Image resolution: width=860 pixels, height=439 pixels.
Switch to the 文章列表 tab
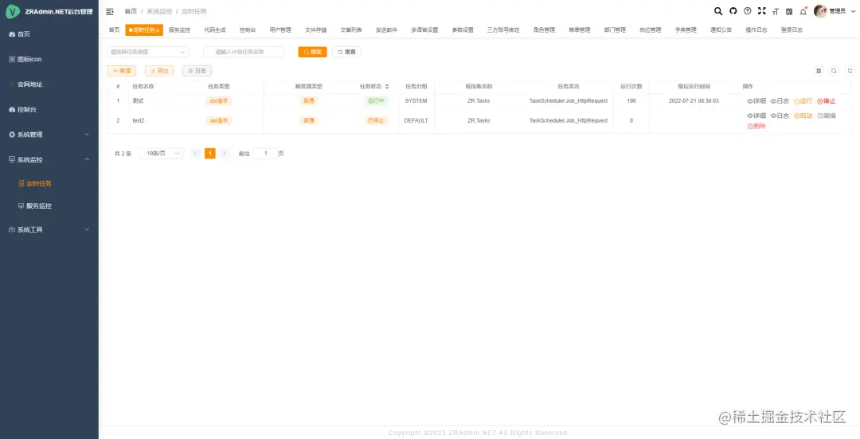click(351, 30)
